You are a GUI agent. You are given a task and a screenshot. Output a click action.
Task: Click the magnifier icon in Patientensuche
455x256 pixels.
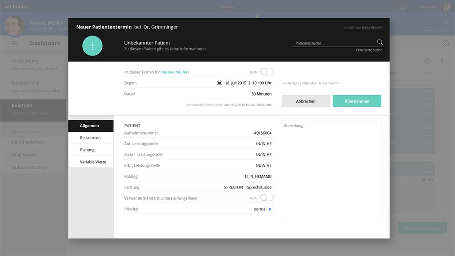click(380, 42)
